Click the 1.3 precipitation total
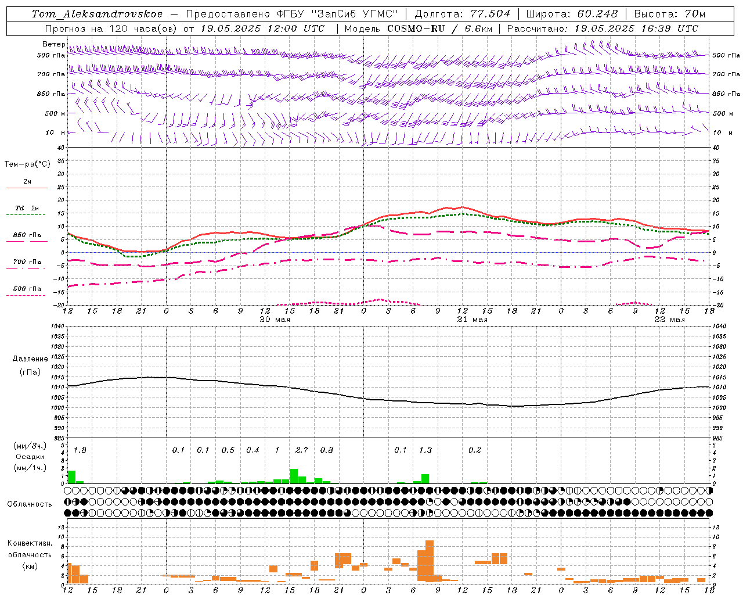 (425, 450)
